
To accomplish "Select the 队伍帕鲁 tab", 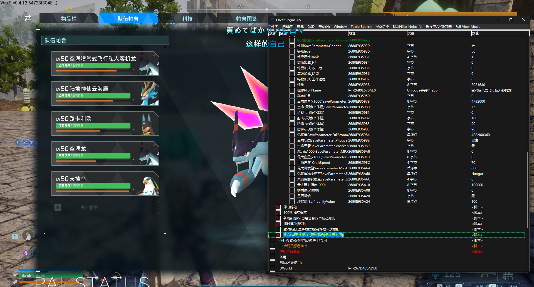I will pyautogui.click(x=128, y=19).
